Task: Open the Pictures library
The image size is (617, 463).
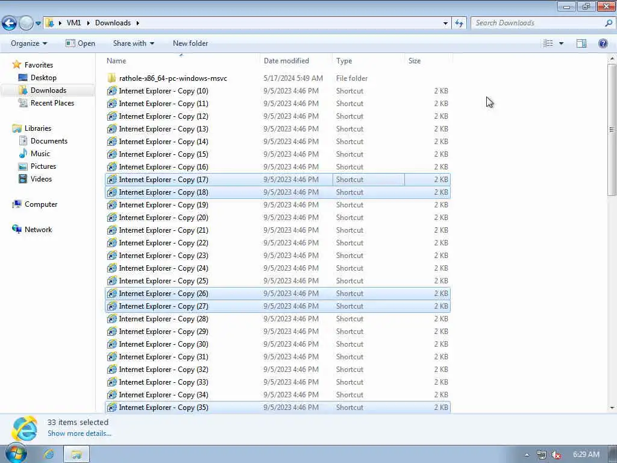Action: (x=43, y=166)
